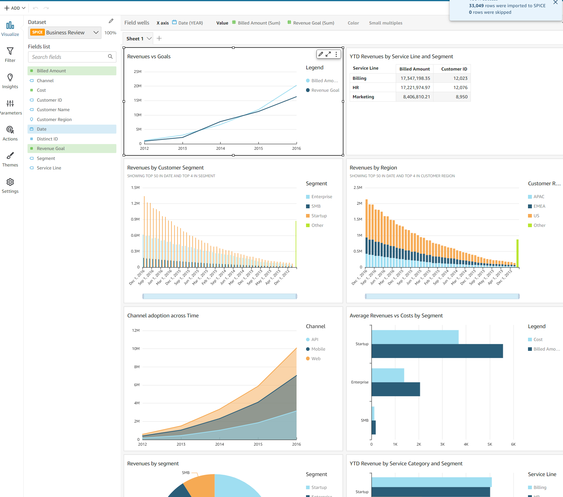Screen dimensions: 563x497
Task: Click Startup legend item in Customer Segment chart
Action: click(x=316, y=216)
